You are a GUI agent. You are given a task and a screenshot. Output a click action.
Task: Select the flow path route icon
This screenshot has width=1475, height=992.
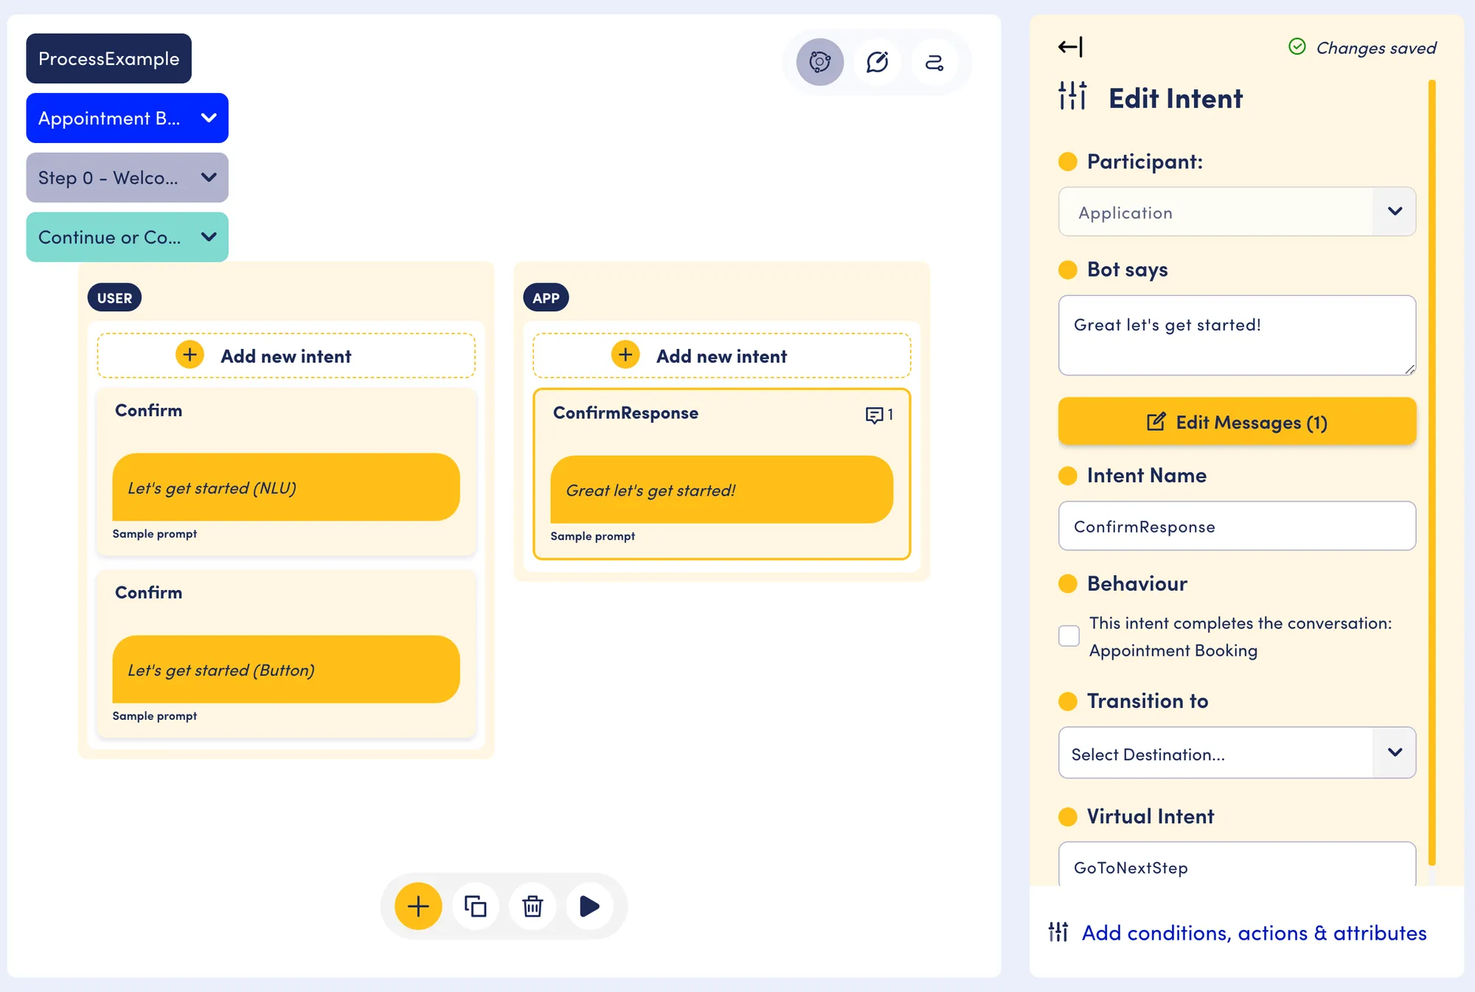pos(934,62)
